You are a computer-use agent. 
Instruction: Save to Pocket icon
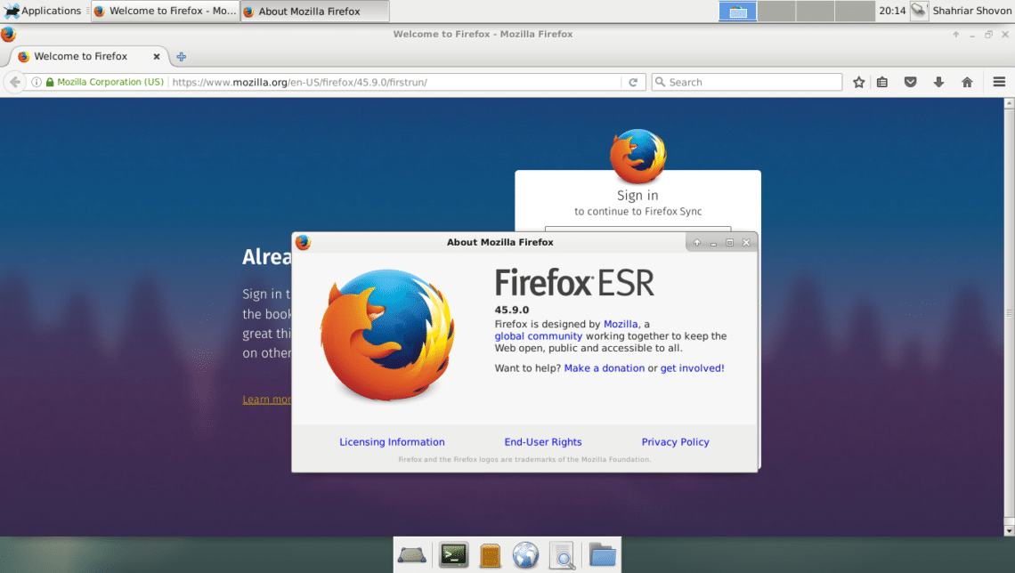(x=911, y=82)
